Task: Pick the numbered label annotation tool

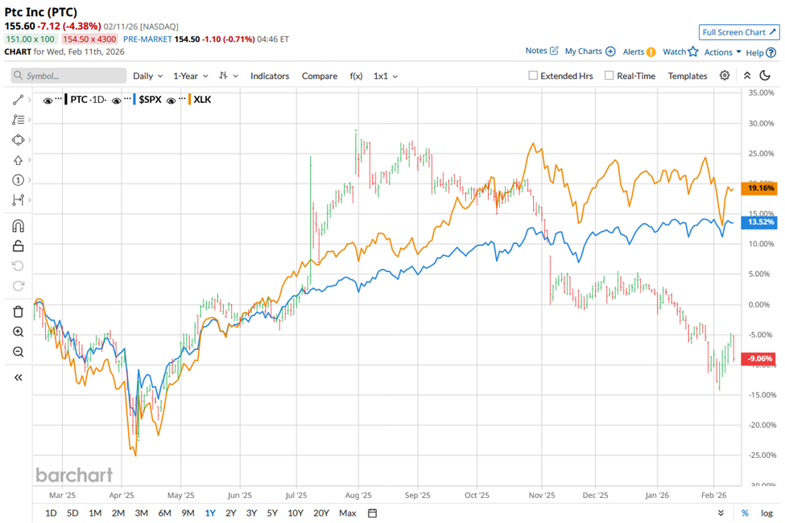Action: coord(18,180)
